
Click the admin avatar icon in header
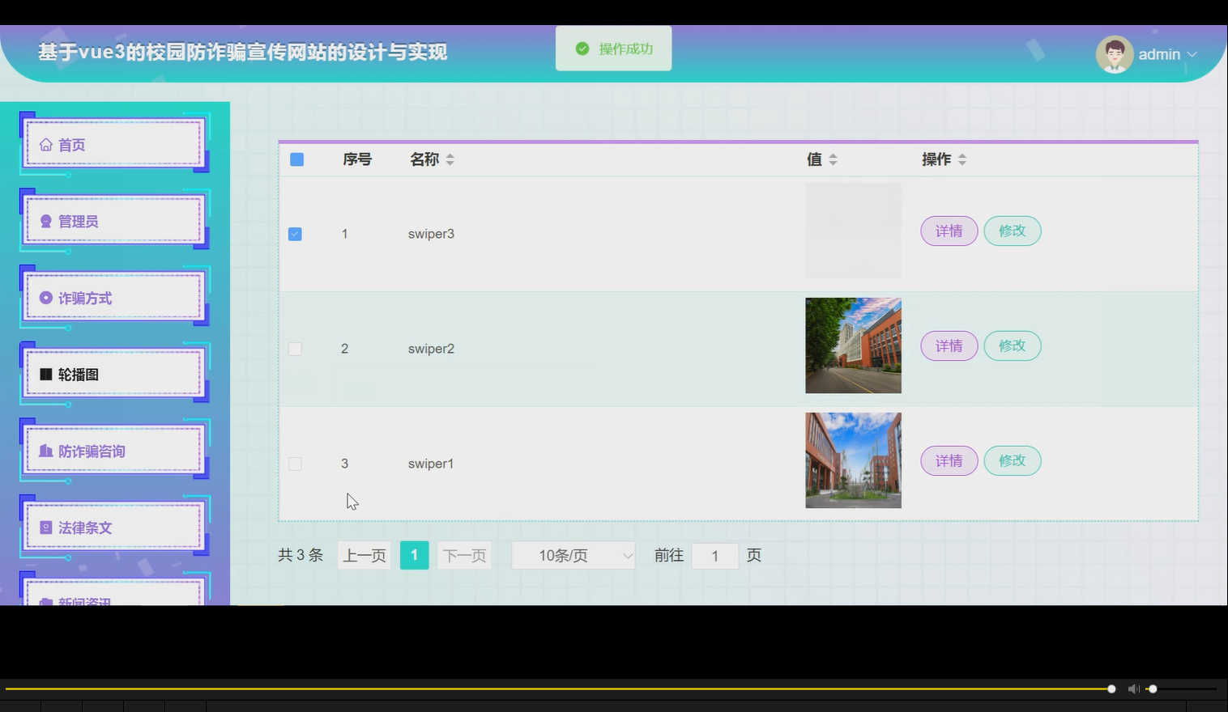click(x=1114, y=53)
